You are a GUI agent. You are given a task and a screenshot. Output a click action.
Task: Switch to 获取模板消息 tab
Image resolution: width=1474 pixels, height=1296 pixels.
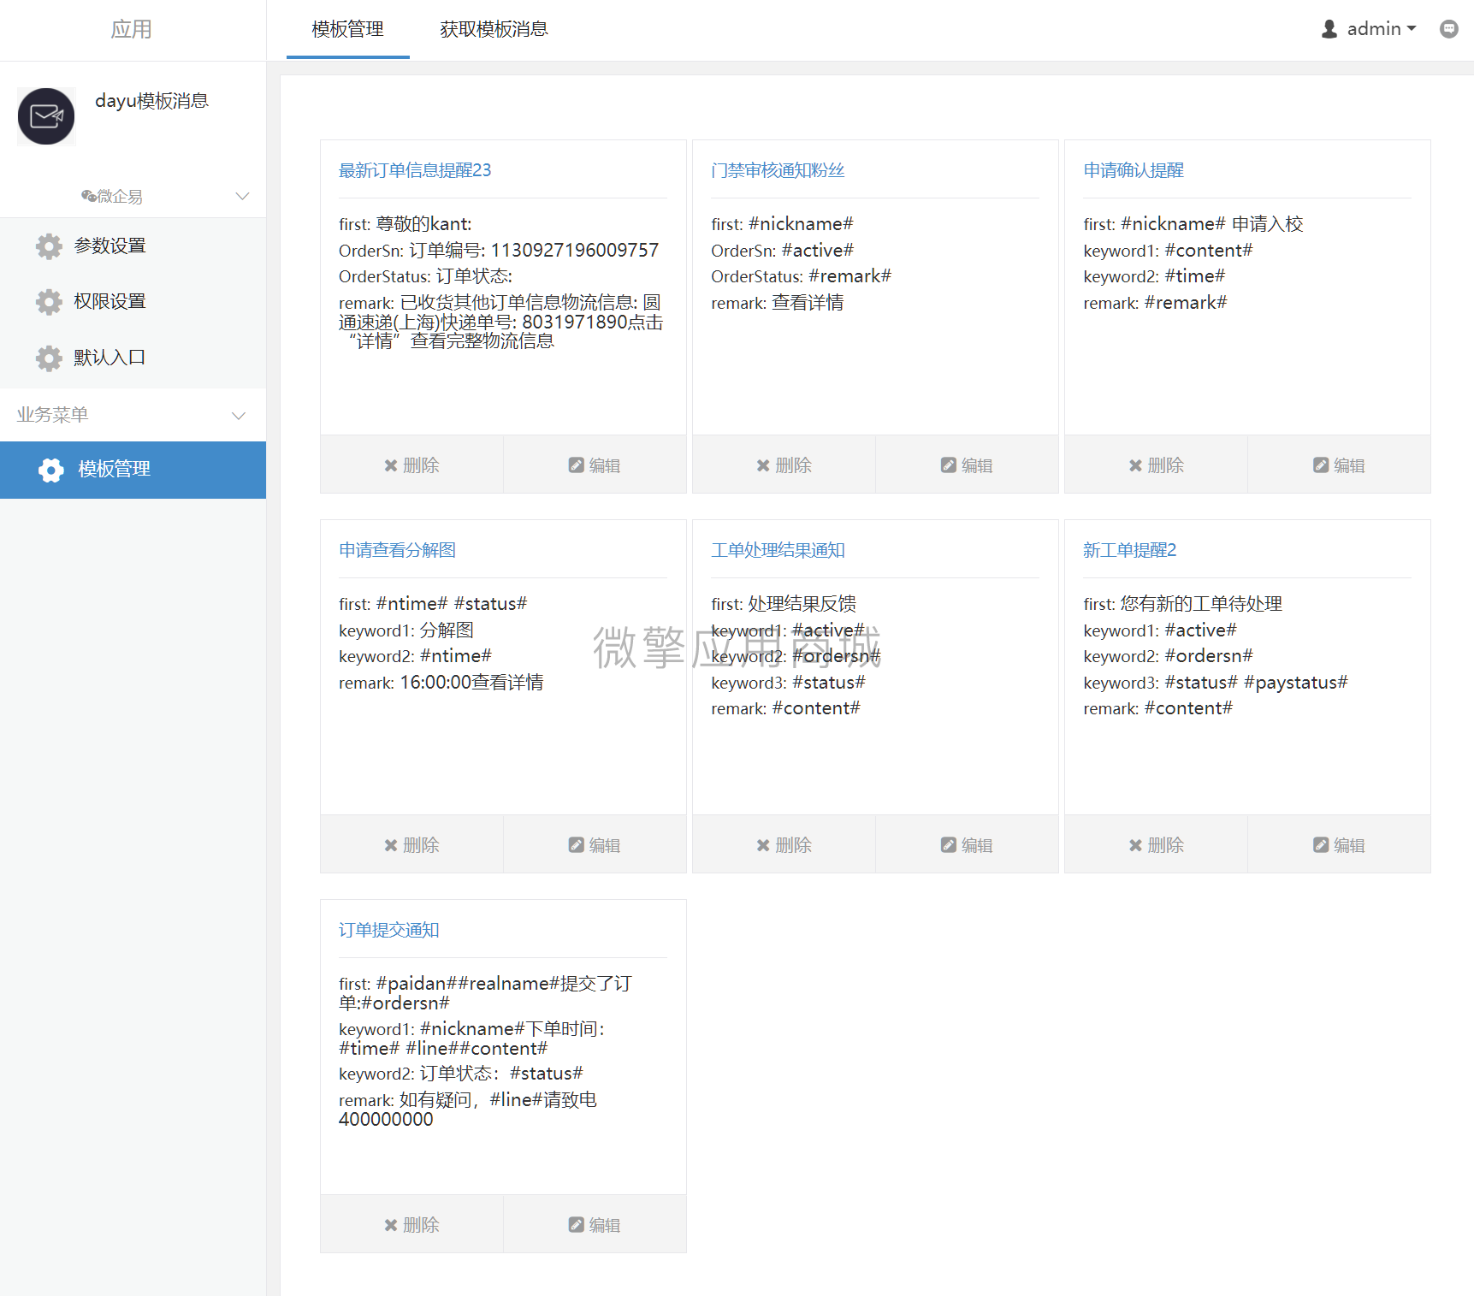point(494,30)
